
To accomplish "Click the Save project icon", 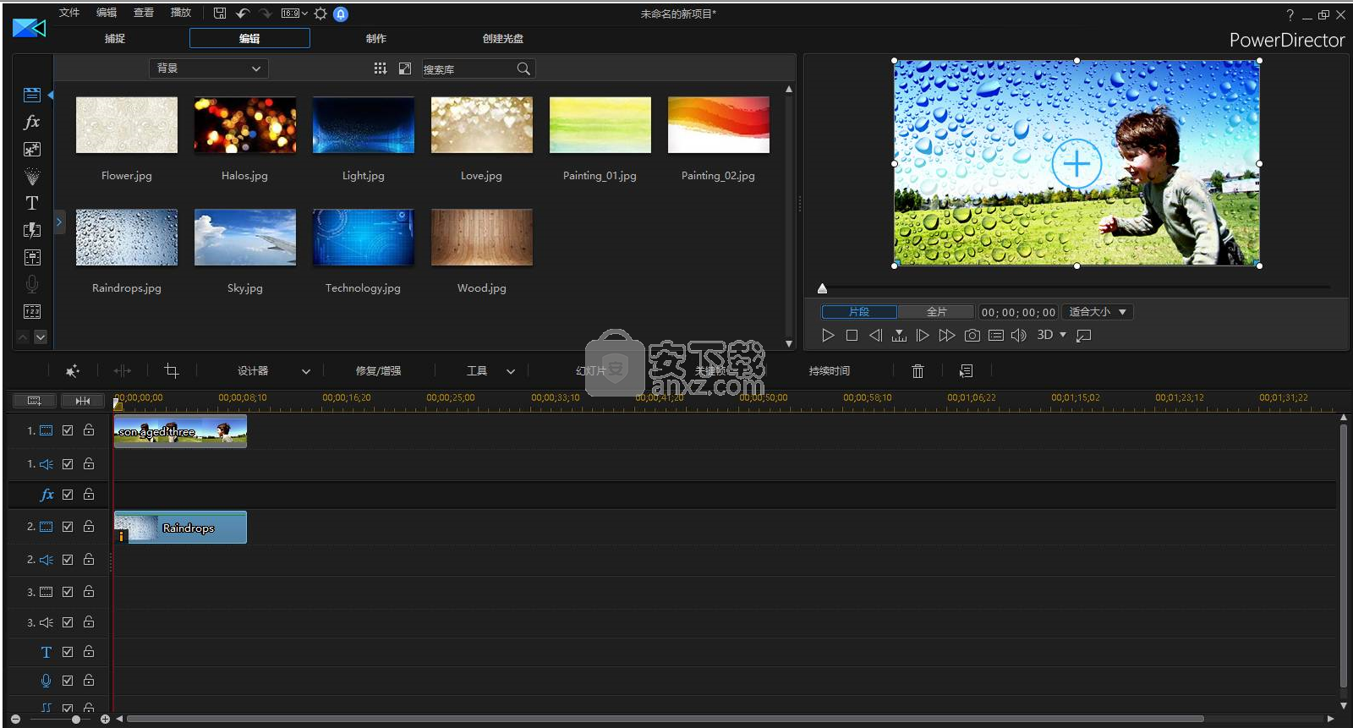I will [220, 14].
